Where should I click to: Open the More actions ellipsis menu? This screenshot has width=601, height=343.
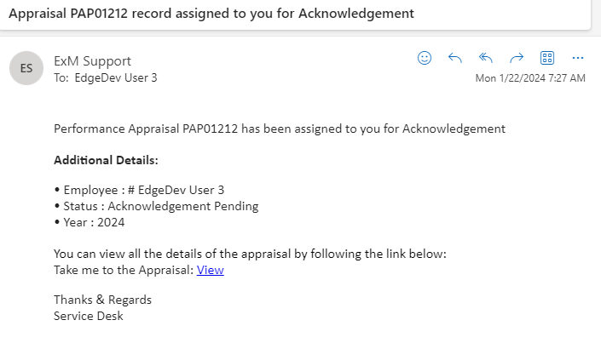[578, 58]
